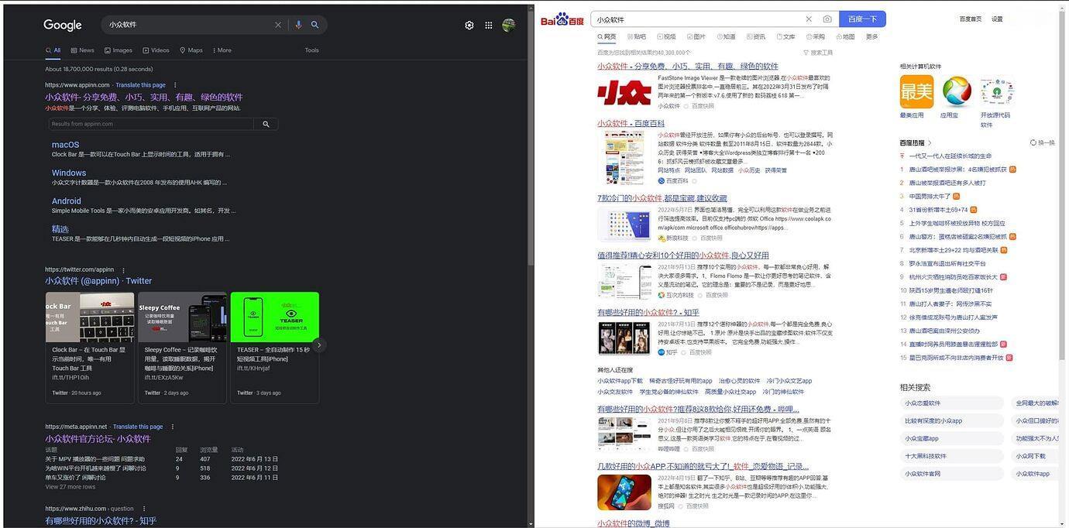Refresh Baidu hot list with 换一换
This screenshot has width=1069, height=528.
pyautogui.click(x=1043, y=142)
